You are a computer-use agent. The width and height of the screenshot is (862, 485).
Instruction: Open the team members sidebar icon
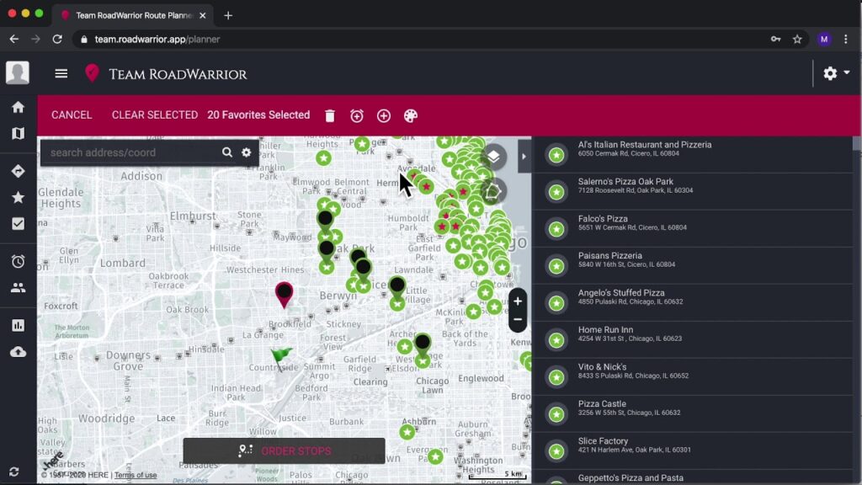point(19,288)
